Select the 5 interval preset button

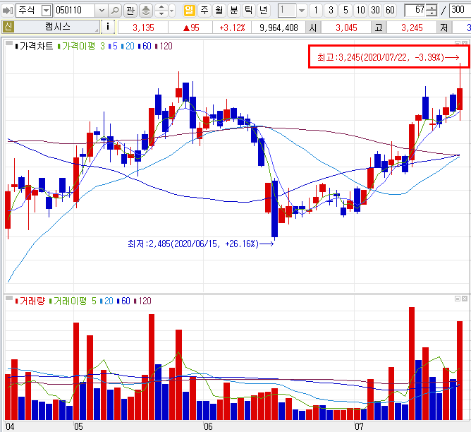tap(345, 11)
